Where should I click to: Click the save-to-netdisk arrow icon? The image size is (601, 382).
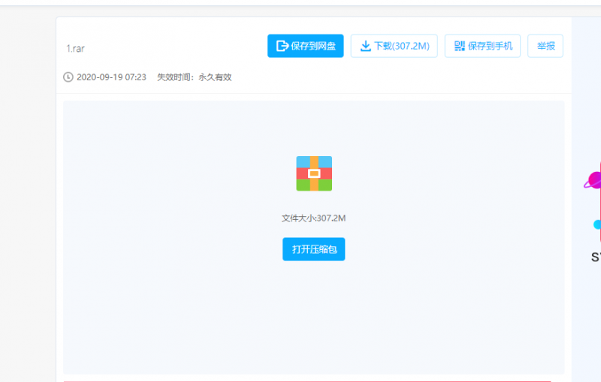[282, 46]
